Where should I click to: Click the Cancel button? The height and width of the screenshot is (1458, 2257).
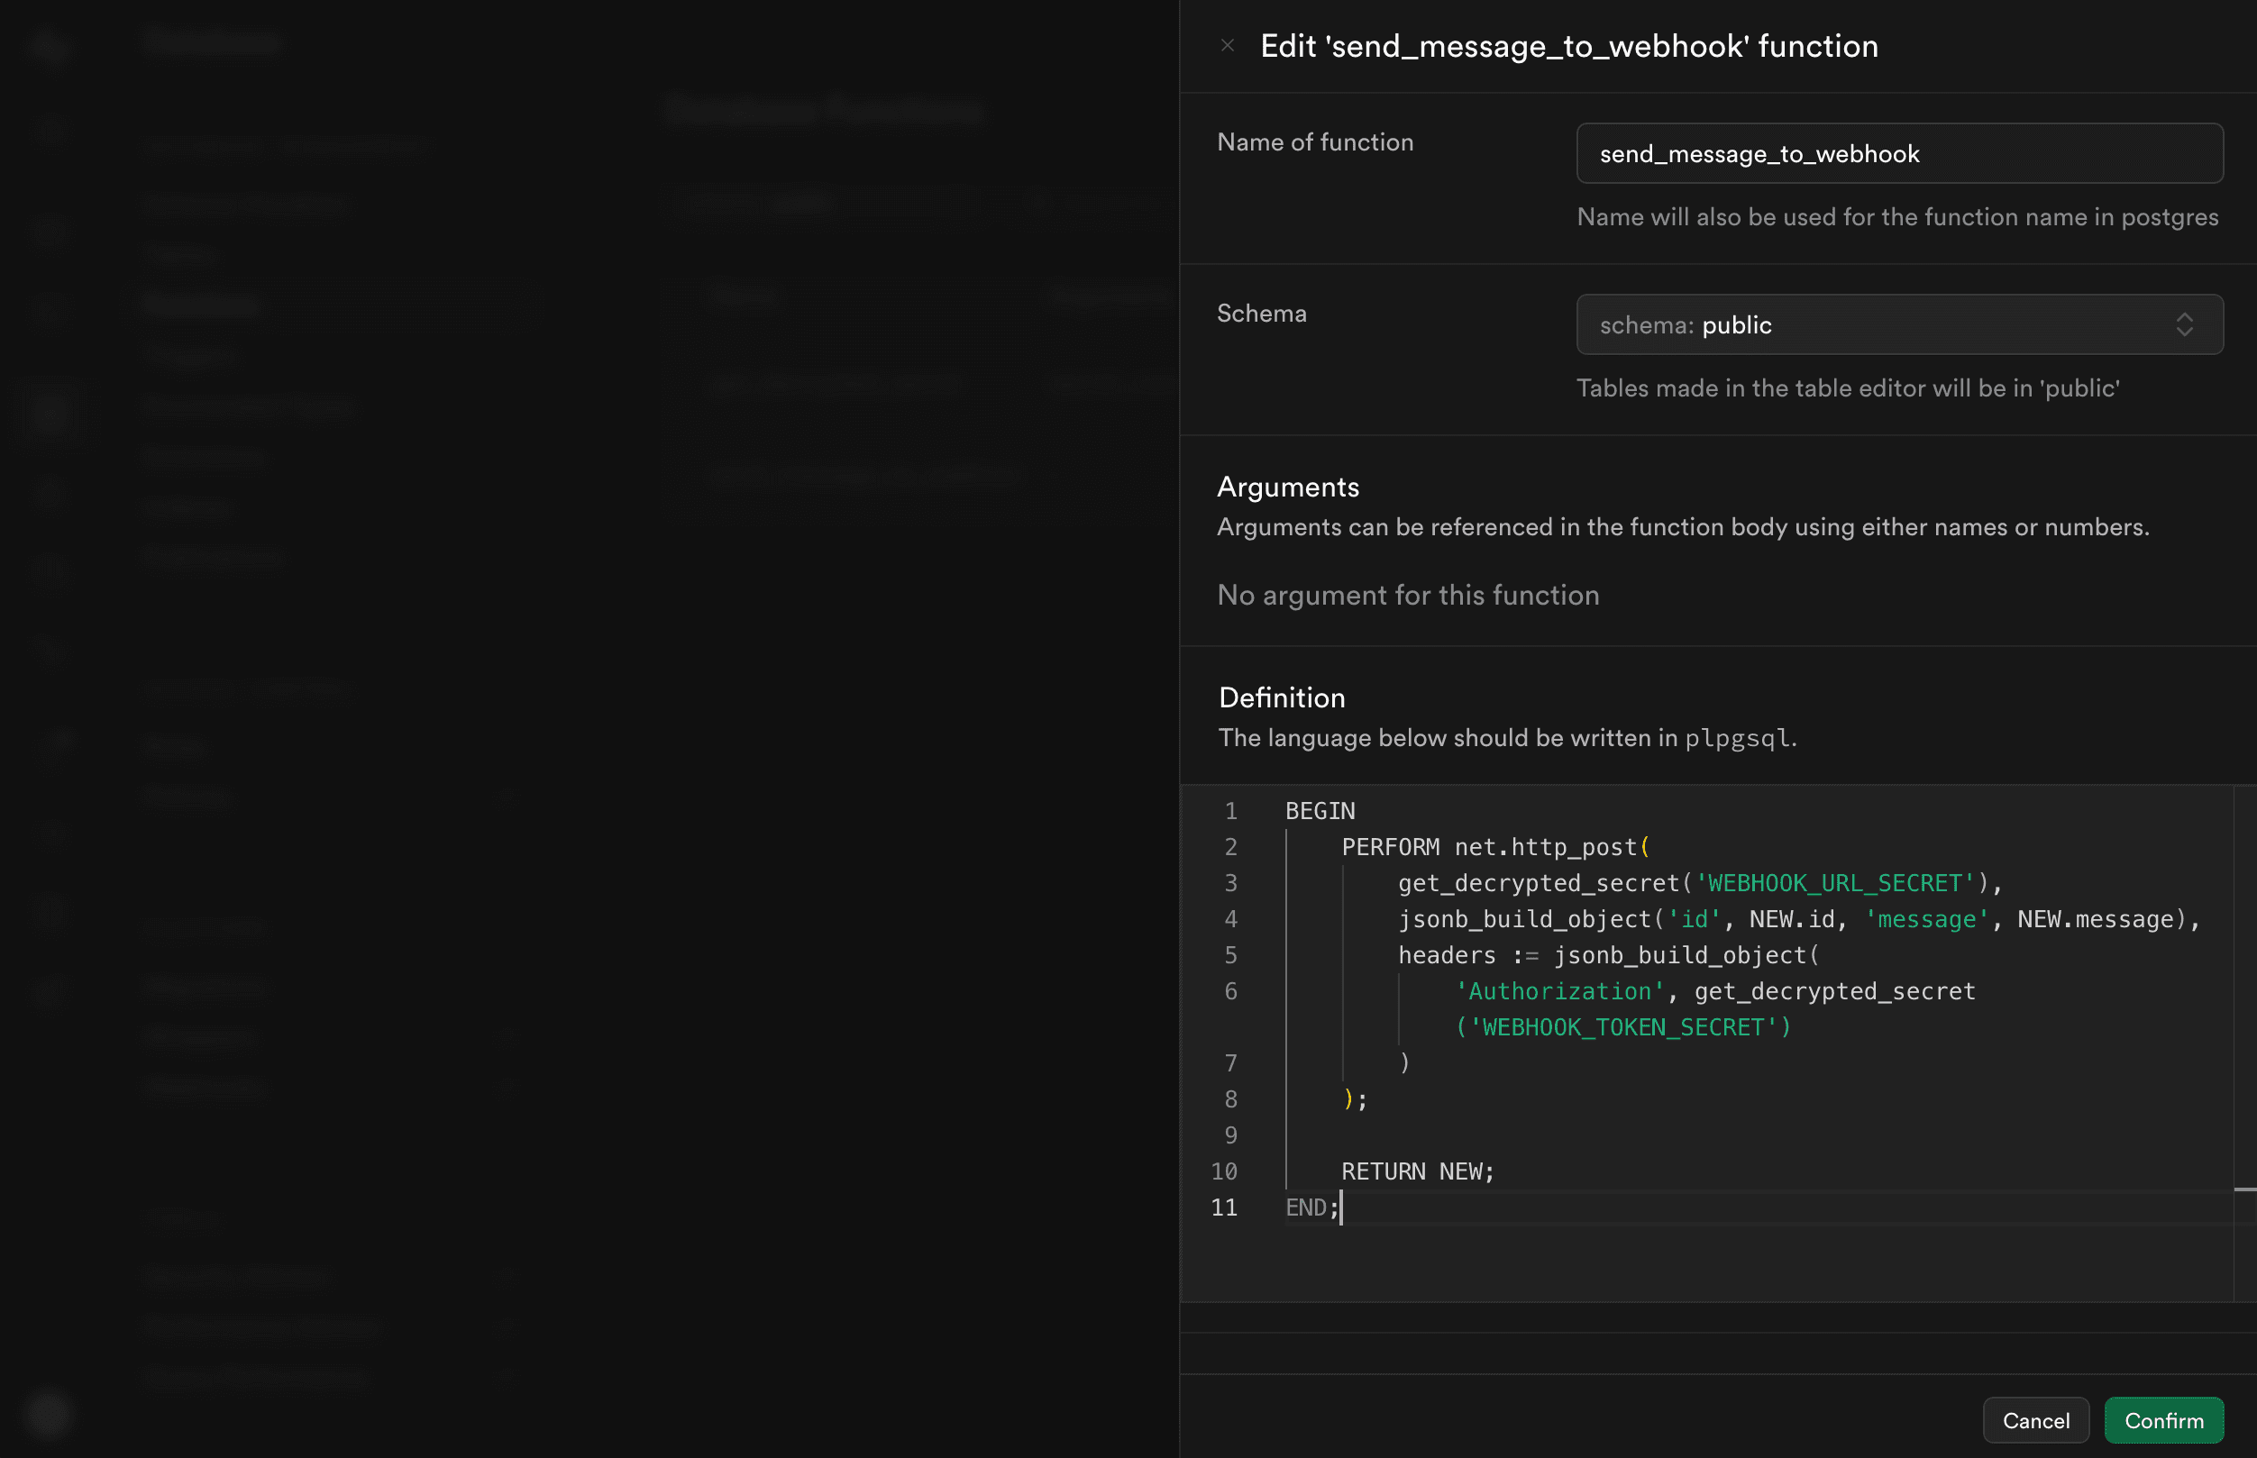coord(2035,1420)
